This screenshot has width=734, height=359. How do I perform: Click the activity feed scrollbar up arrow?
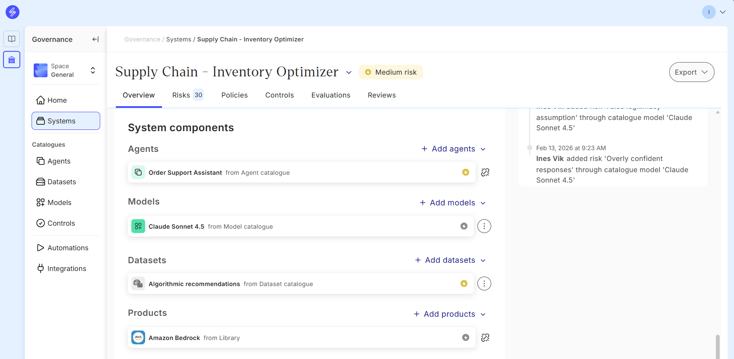tap(718, 112)
